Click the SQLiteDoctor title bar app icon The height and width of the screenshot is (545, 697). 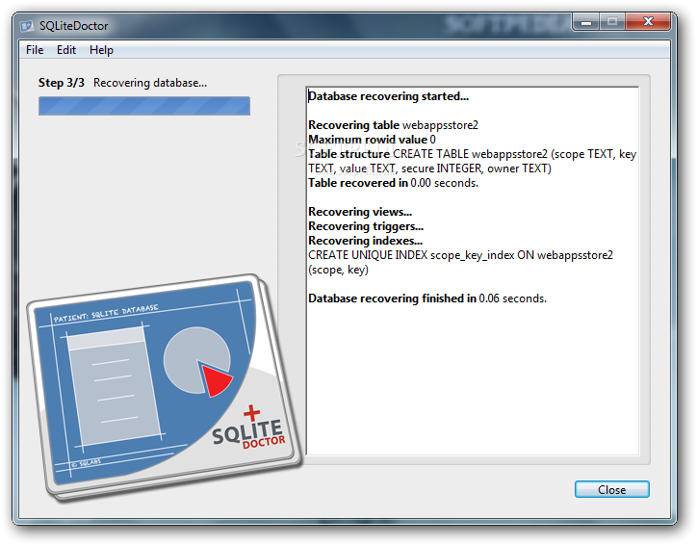point(27,26)
